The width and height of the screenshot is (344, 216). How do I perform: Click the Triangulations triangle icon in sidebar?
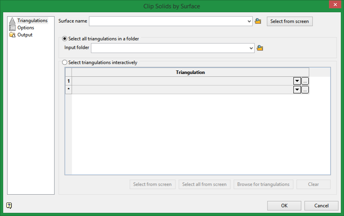pos(12,21)
